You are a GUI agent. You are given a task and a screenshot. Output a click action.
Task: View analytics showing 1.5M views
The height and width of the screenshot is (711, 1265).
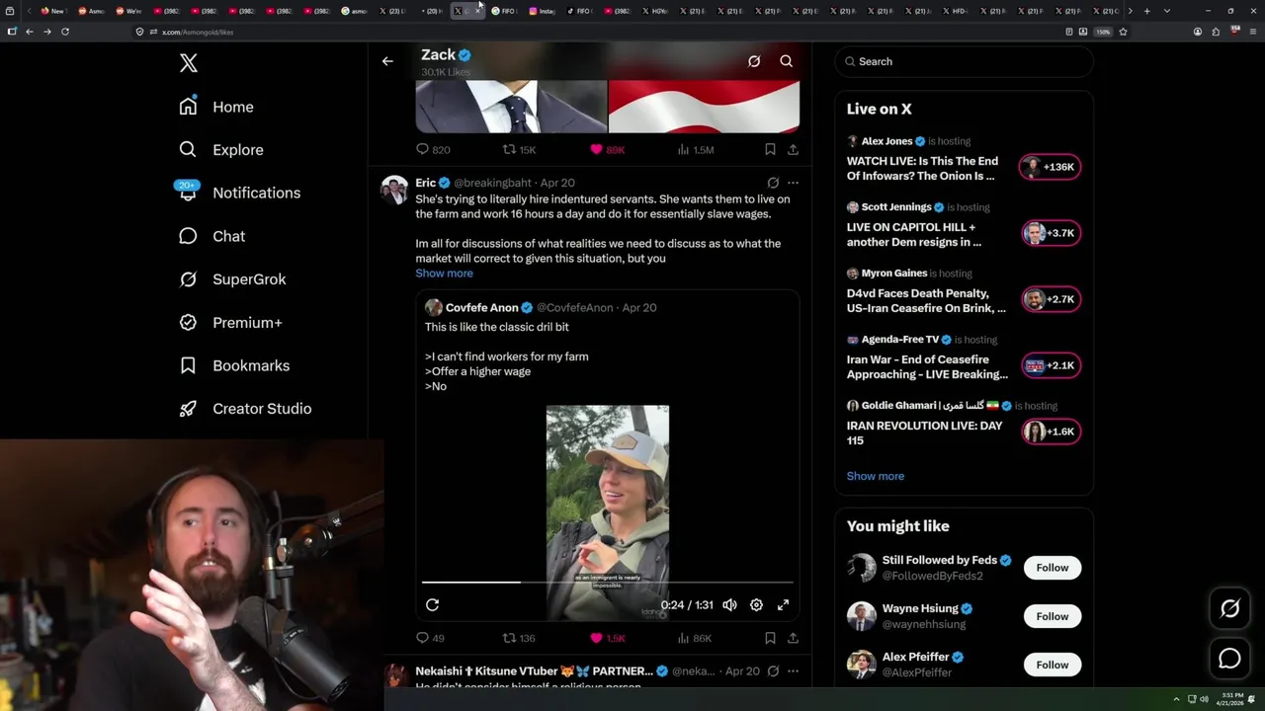tap(695, 150)
